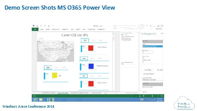Open Excel Help question mark icon
This screenshot has height=111, width=197.
tap(147, 26)
